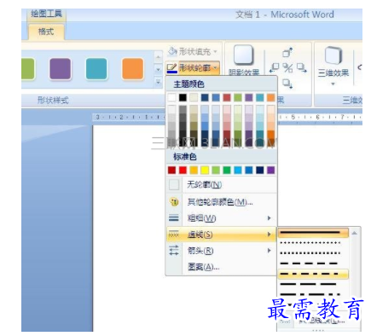
Task: Choose 其他轮廓颜色(M)... menu entry
Action: point(221,202)
